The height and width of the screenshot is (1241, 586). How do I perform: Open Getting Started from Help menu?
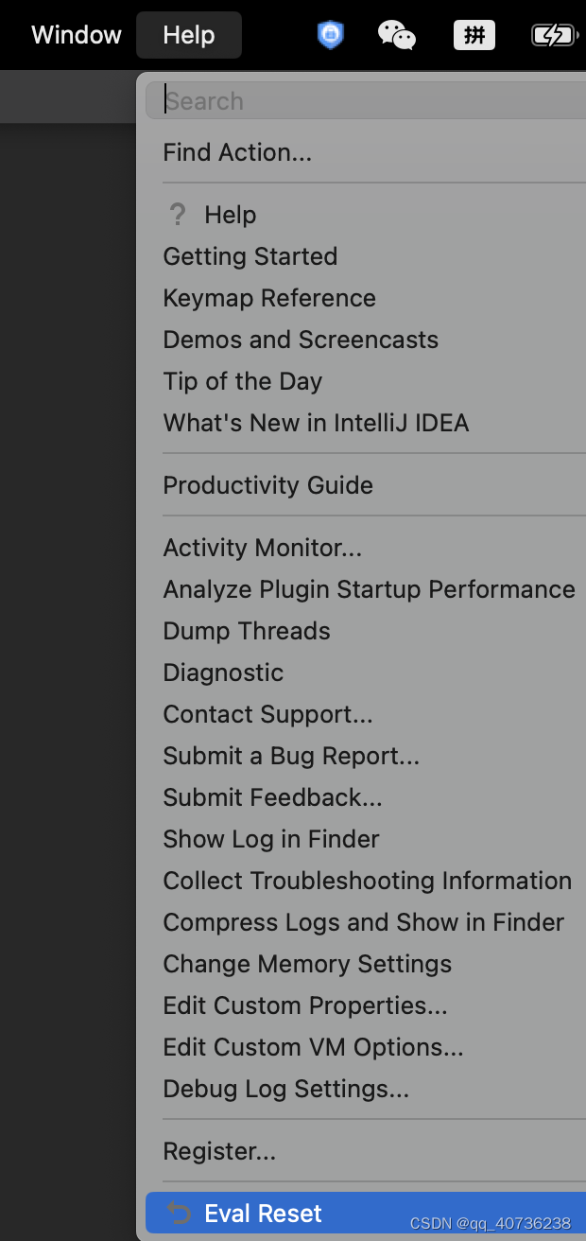coord(250,256)
